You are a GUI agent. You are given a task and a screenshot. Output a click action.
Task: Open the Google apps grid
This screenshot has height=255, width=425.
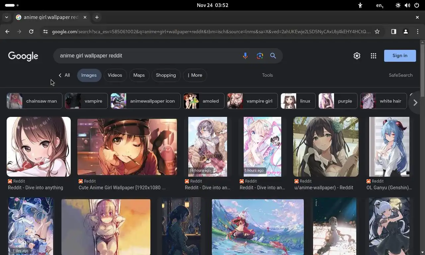point(374,56)
